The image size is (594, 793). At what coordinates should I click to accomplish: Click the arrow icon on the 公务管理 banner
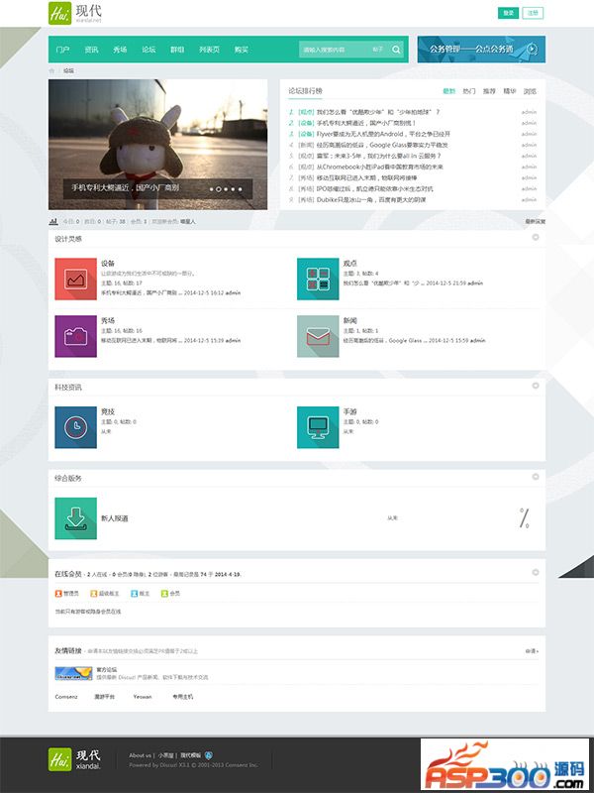click(533, 49)
